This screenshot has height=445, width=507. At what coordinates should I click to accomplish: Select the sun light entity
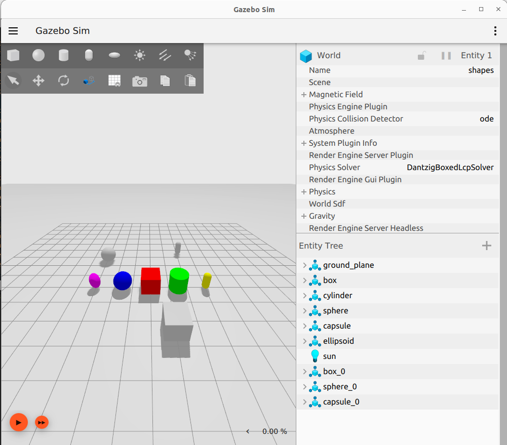click(398, 356)
